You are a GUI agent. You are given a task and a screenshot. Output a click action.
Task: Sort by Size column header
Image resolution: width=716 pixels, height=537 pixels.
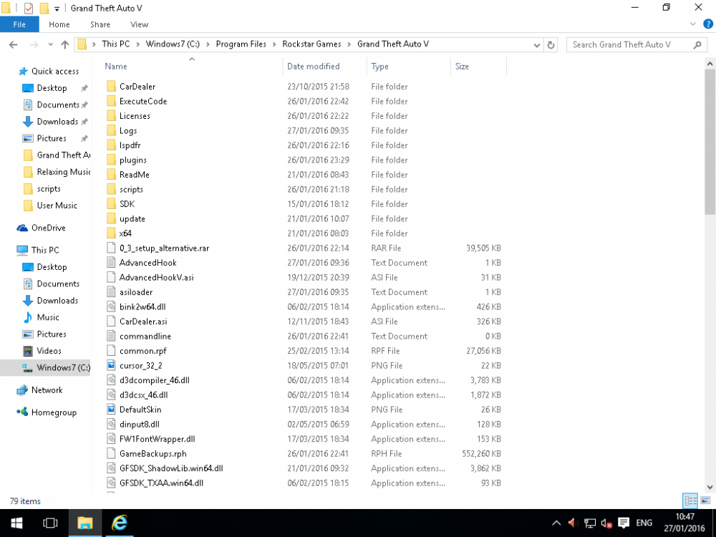pyautogui.click(x=462, y=66)
